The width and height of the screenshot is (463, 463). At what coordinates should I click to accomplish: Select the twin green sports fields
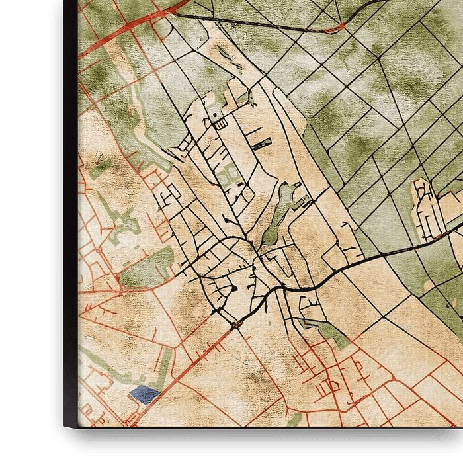point(228,177)
